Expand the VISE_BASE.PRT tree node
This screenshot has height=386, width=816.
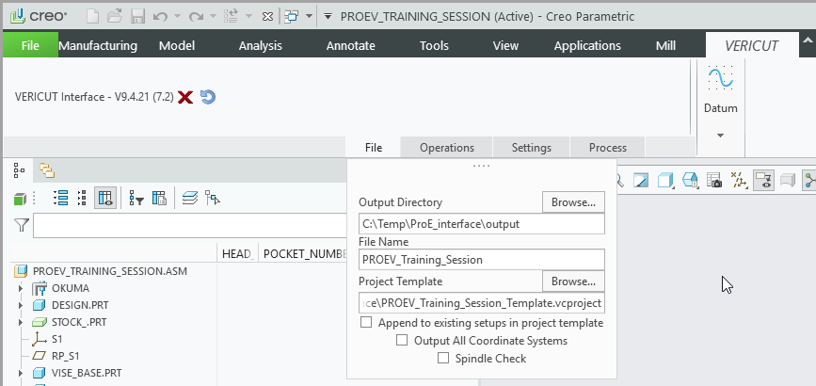coord(21,373)
